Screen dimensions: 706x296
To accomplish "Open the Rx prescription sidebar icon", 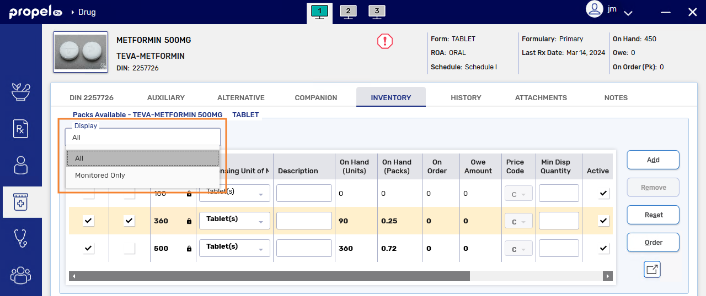I will click(21, 129).
